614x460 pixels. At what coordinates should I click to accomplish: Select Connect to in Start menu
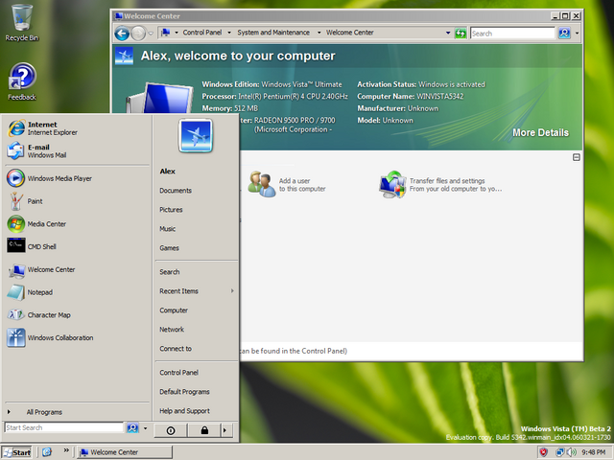tap(176, 349)
